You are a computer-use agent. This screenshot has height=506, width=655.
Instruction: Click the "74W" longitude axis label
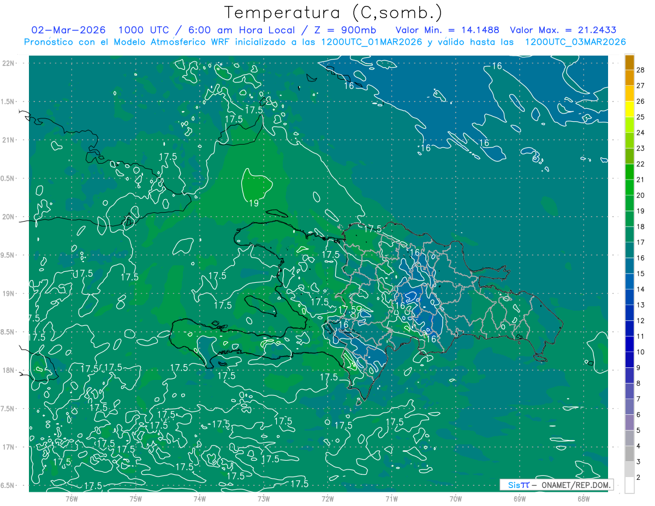pyautogui.click(x=200, y=499)
